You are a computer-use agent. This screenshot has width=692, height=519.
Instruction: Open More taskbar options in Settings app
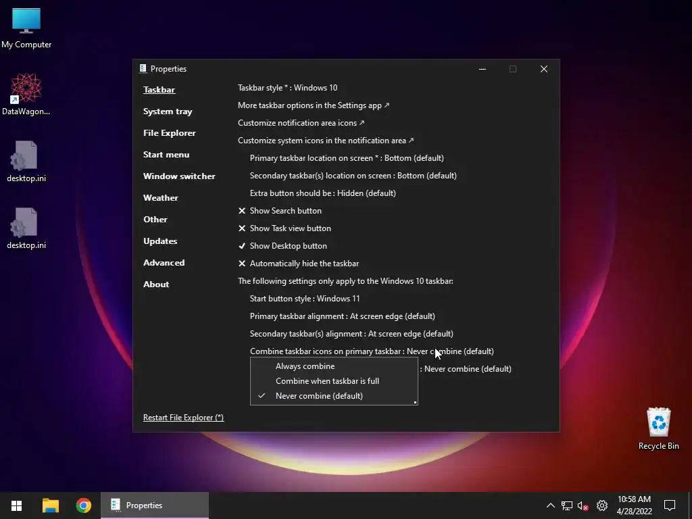314,105
